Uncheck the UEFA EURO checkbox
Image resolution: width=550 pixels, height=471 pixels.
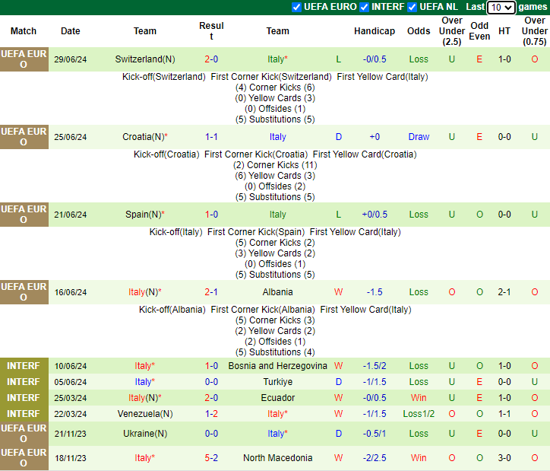(296, 7)
